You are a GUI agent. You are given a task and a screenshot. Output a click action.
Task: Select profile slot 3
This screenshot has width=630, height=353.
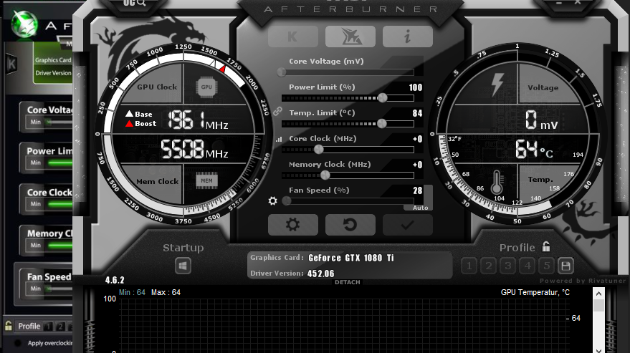pos(508,266)
